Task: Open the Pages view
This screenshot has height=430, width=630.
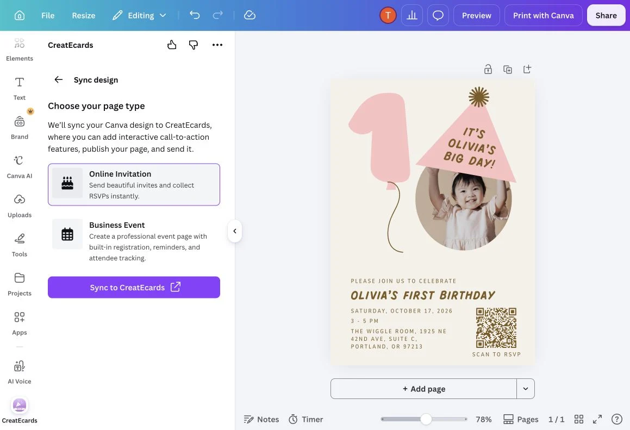Action: [x=521, y=419]
